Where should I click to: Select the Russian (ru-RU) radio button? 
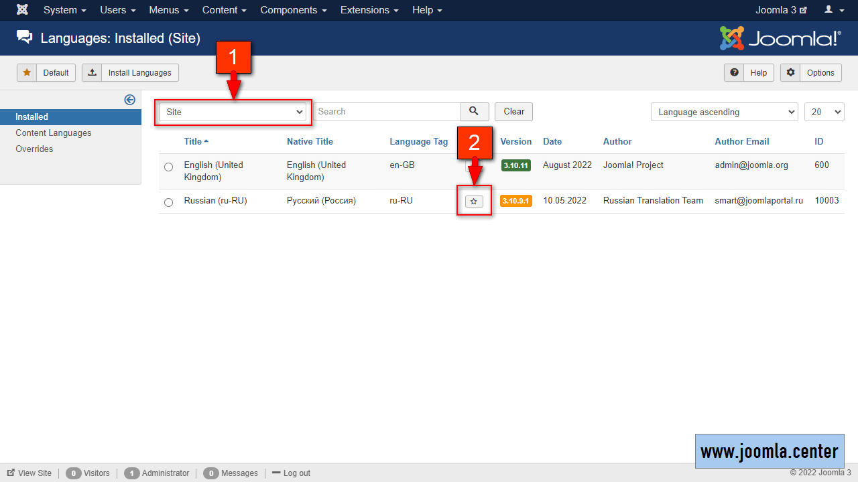click(x=168, y=202)
